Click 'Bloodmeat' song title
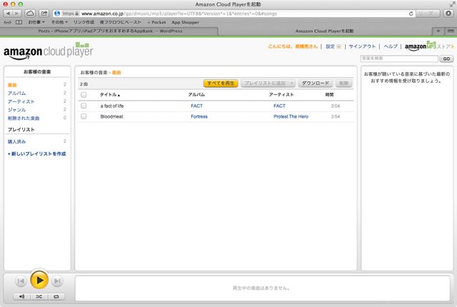 [111, 116]
